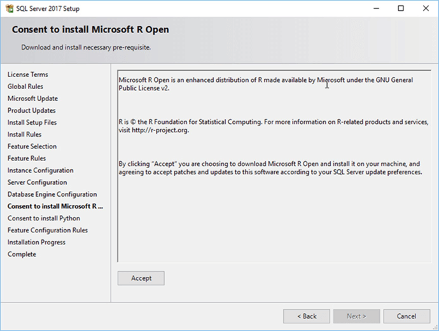Viewport: 439px width, 331px height.
Task: Cancel the SQL Server setup
Action: (407, 316)
